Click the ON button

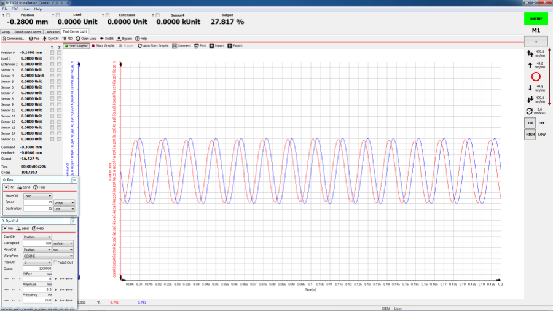[x=530, y=123]
